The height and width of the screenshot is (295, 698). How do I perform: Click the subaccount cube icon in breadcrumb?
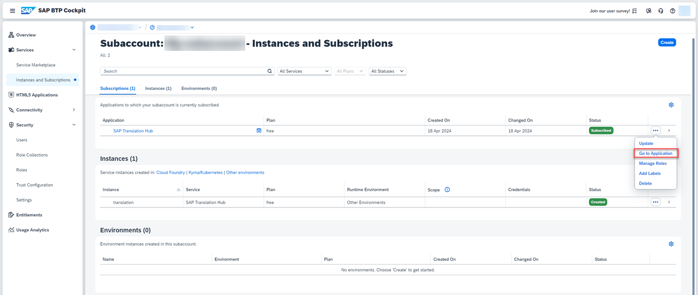[x=152, y=28]
